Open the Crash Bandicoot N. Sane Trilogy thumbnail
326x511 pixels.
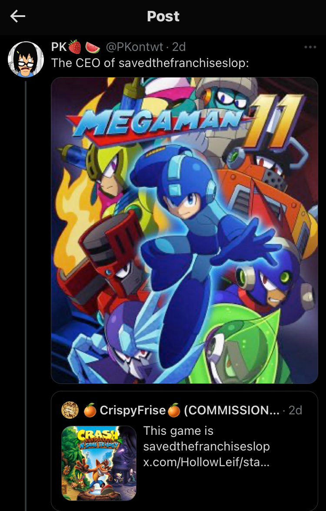coord(99,463)
